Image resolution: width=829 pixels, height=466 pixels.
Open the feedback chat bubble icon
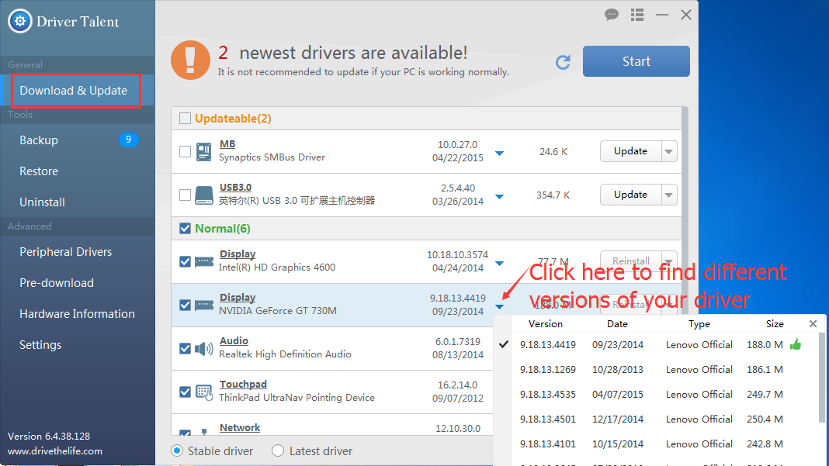(x=612, y=15)
